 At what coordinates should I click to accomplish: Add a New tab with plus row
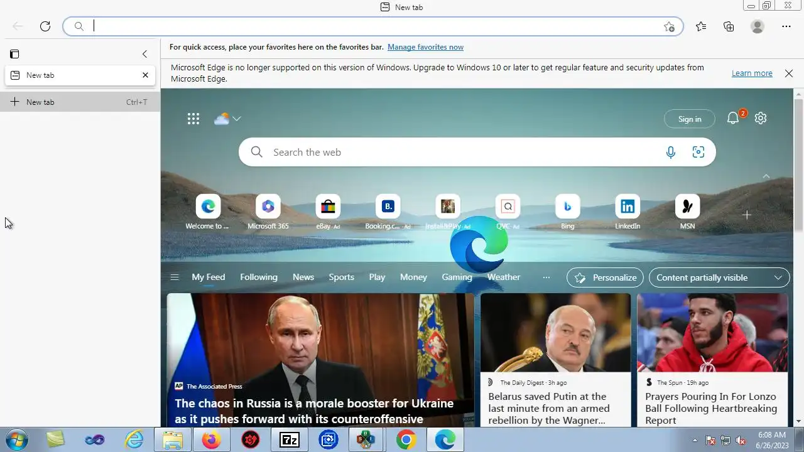click(x=80, y=102)
